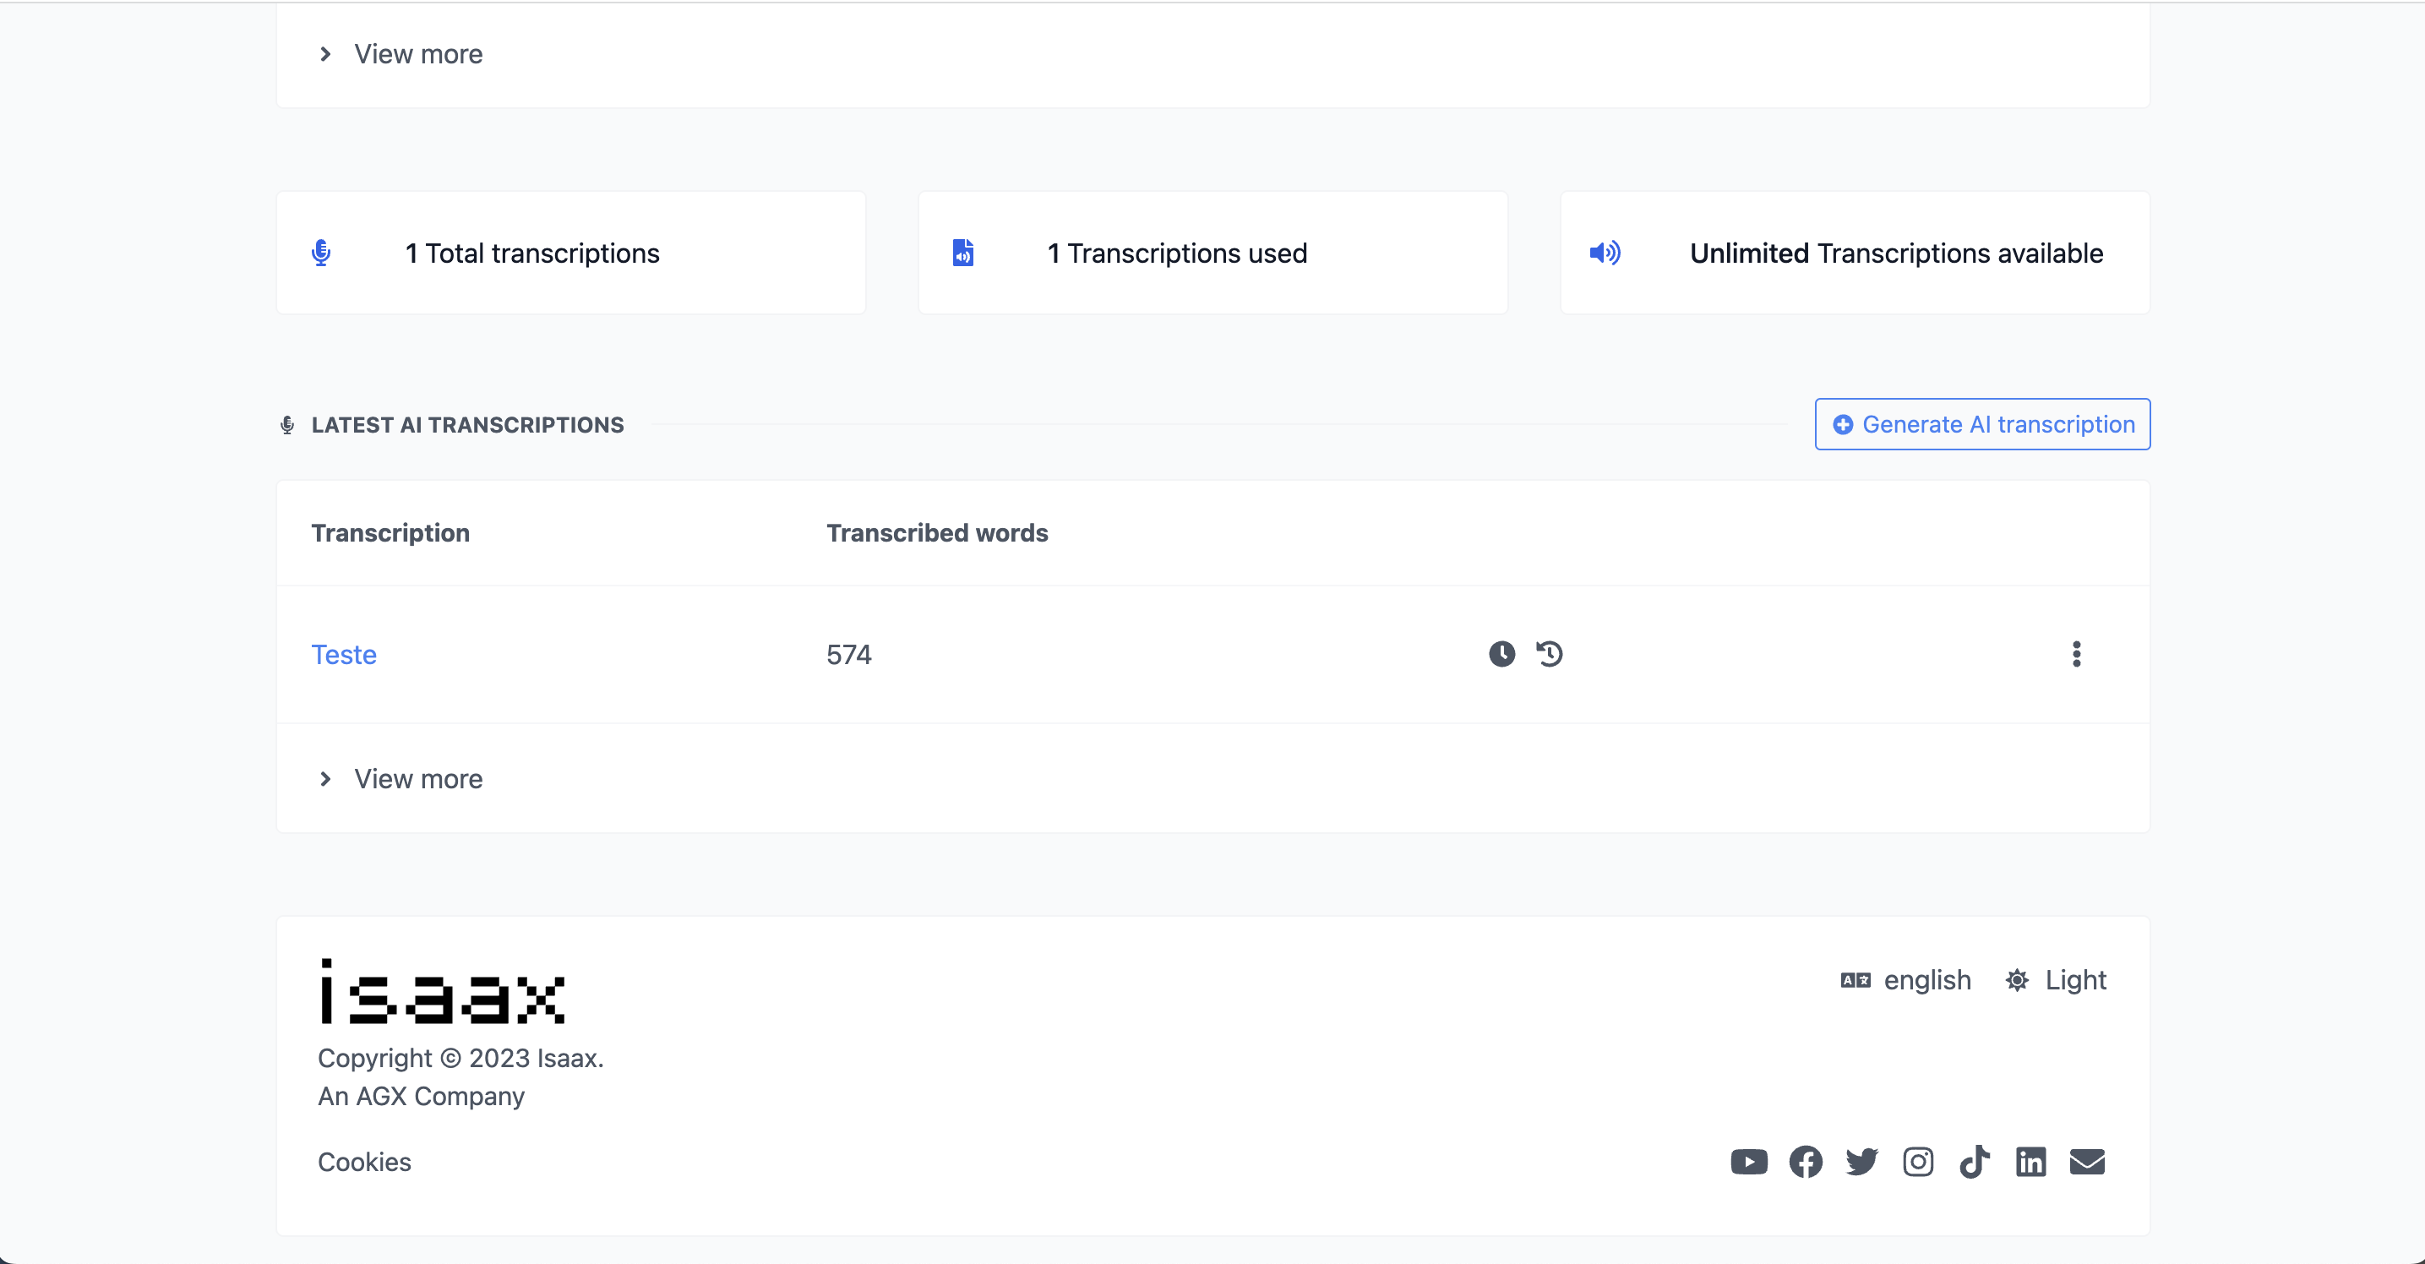The image size is (2425, 1264).
Task: Toggle the Light theme switcher
Action: click(2057, 981)
